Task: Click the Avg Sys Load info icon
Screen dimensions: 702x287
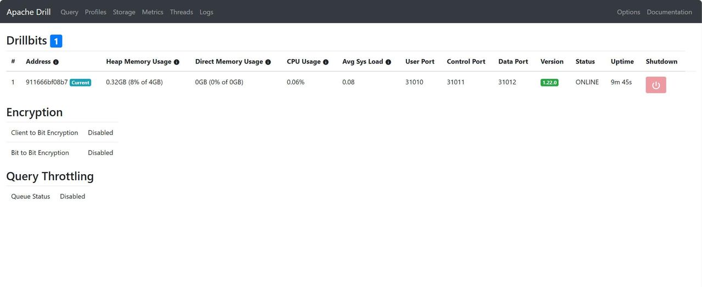Action: 388,62
